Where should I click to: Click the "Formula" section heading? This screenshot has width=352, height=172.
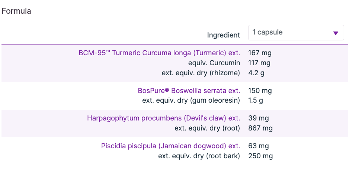16,11
